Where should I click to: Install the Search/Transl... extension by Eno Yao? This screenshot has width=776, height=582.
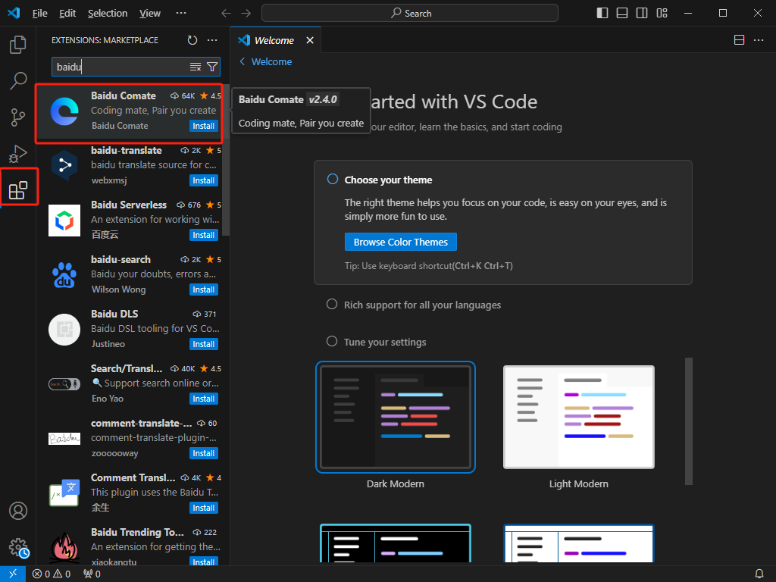(x=204, y=399)
